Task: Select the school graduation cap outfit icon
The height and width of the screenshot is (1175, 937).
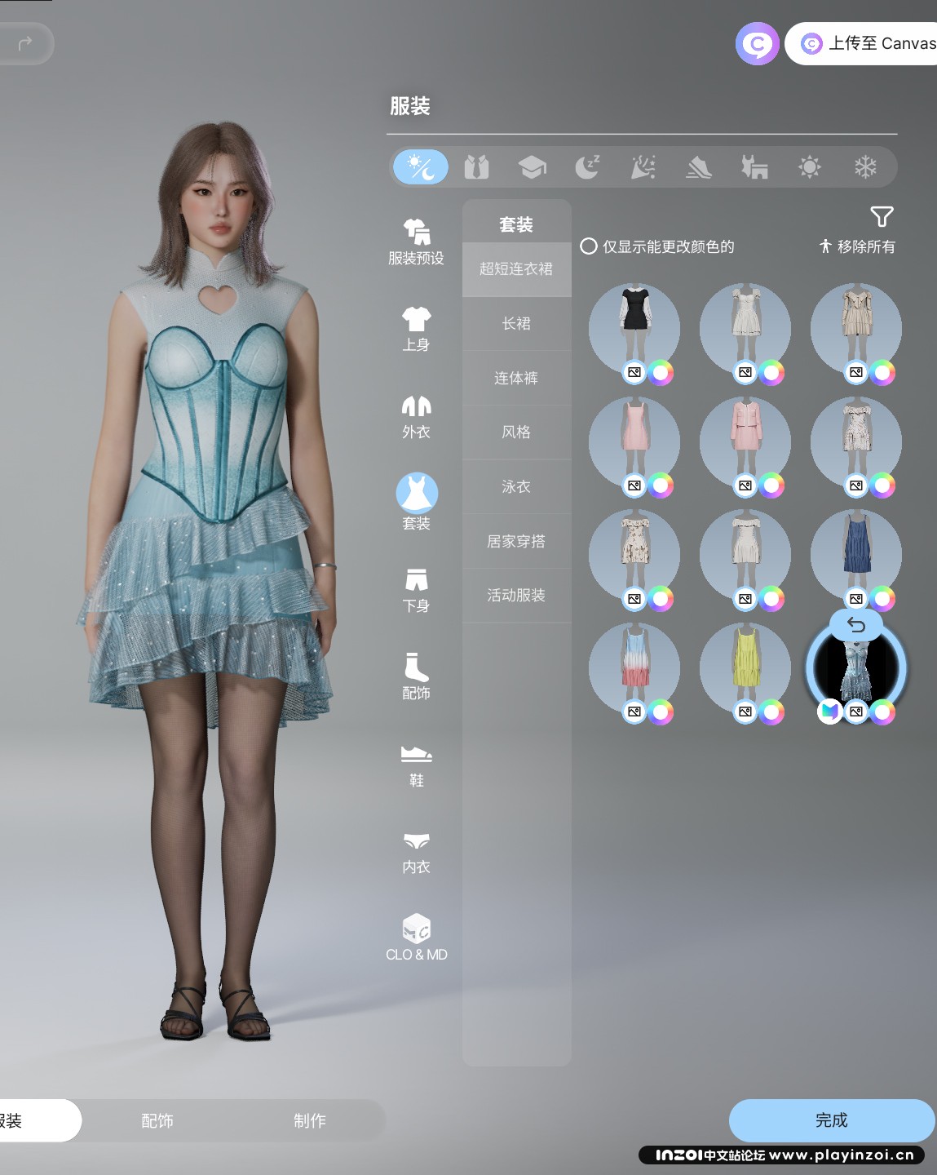Action: pos(532,167)
